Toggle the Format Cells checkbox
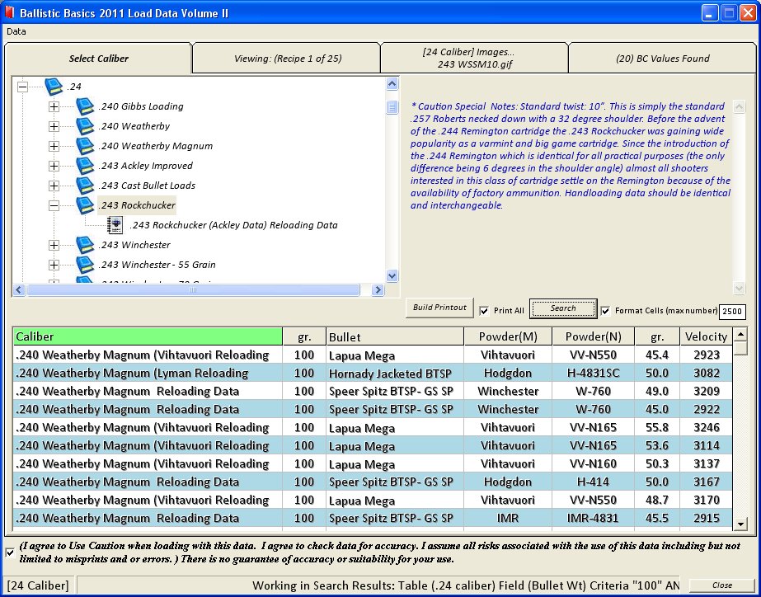 (x=607, y=311)
